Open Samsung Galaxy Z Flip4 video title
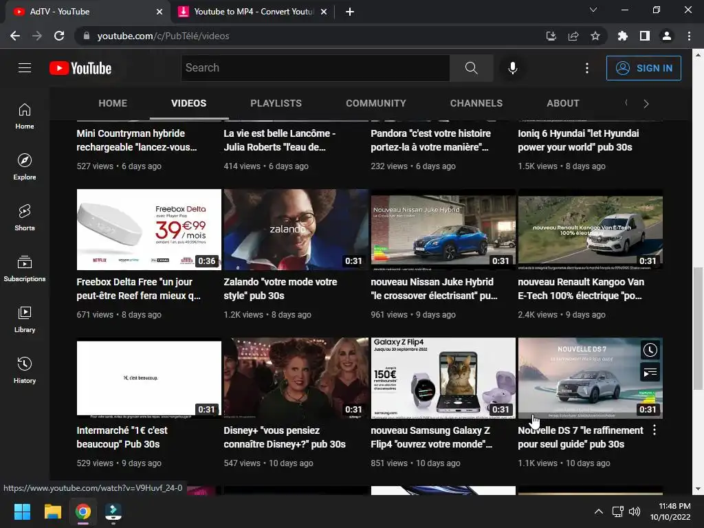The image size is (704, 528). [x=432, y=437]
